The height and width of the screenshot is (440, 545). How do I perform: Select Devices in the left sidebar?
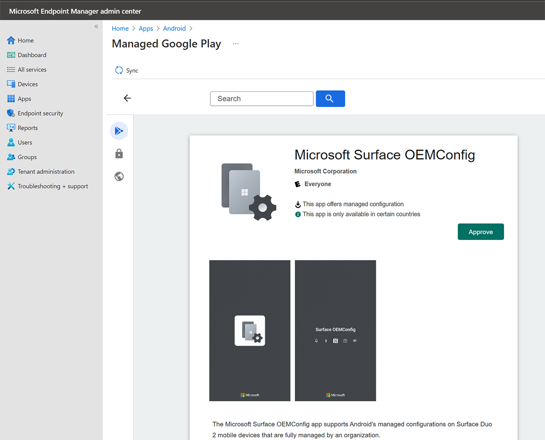[x=29, y=84]
